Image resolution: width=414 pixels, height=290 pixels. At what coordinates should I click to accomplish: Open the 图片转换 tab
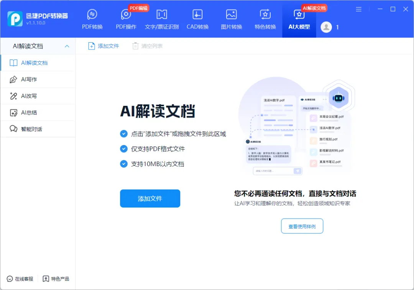[231, 19]
